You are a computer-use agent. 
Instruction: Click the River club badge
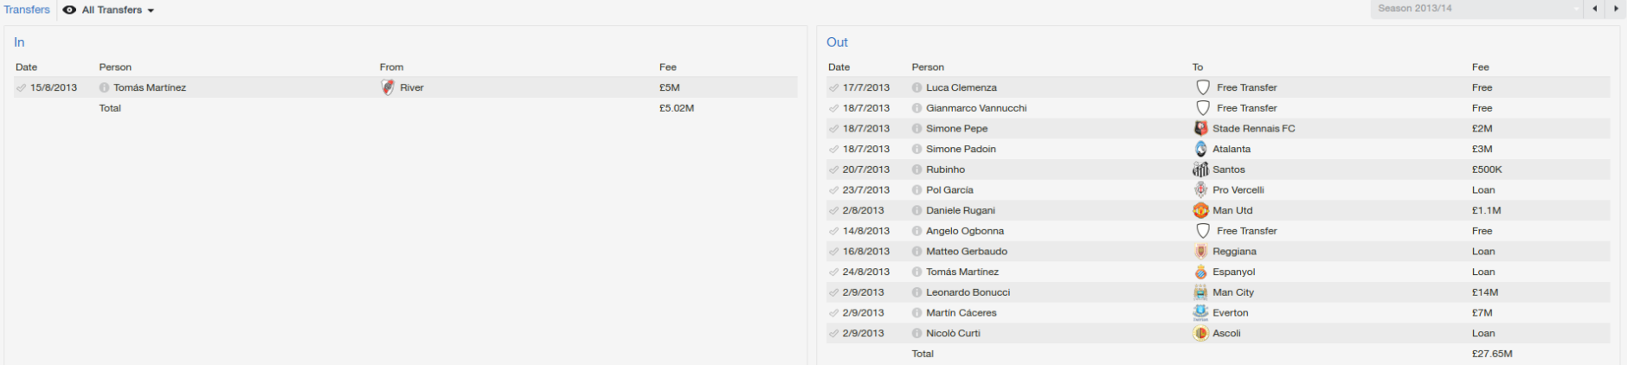pos(388,87)
